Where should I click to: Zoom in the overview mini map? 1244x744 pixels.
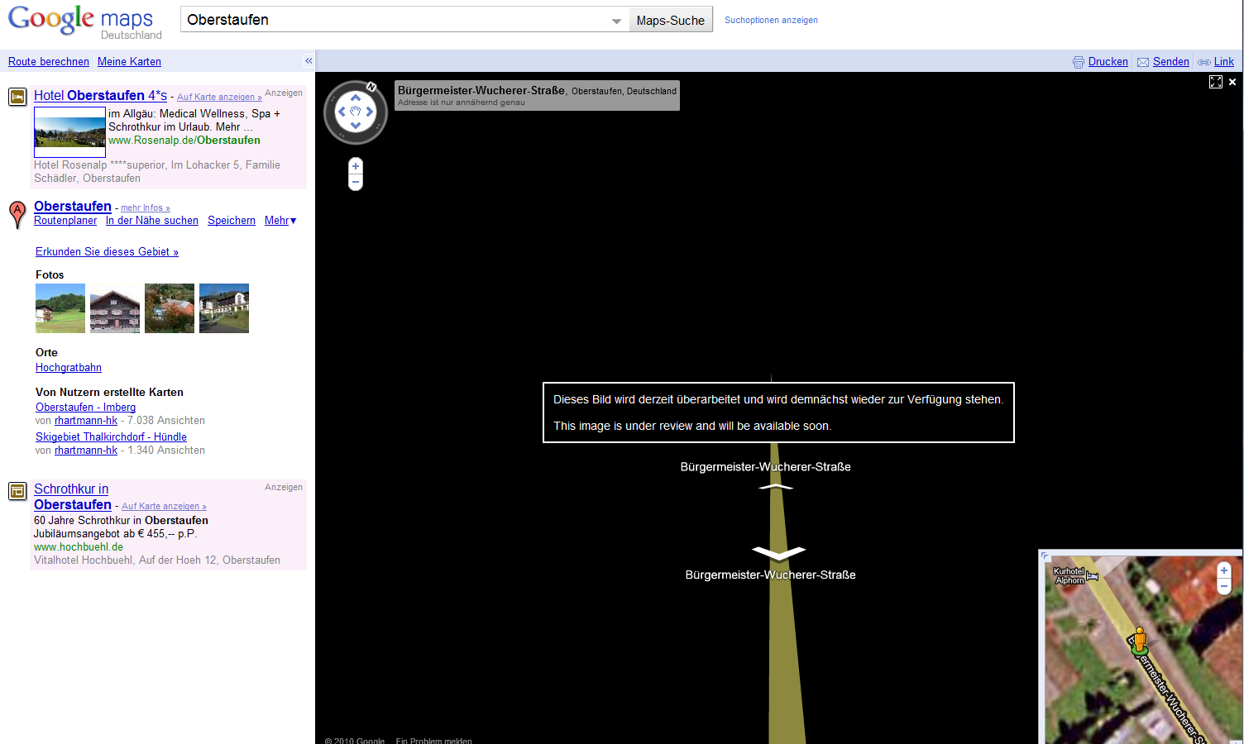[x=1224, y=570]
